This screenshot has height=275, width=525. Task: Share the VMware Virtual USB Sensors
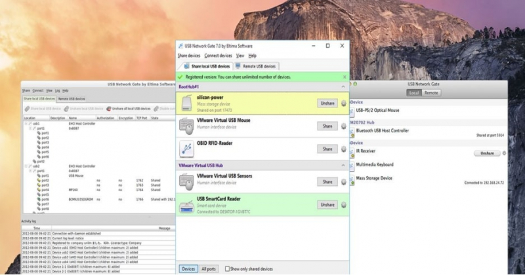327,182
